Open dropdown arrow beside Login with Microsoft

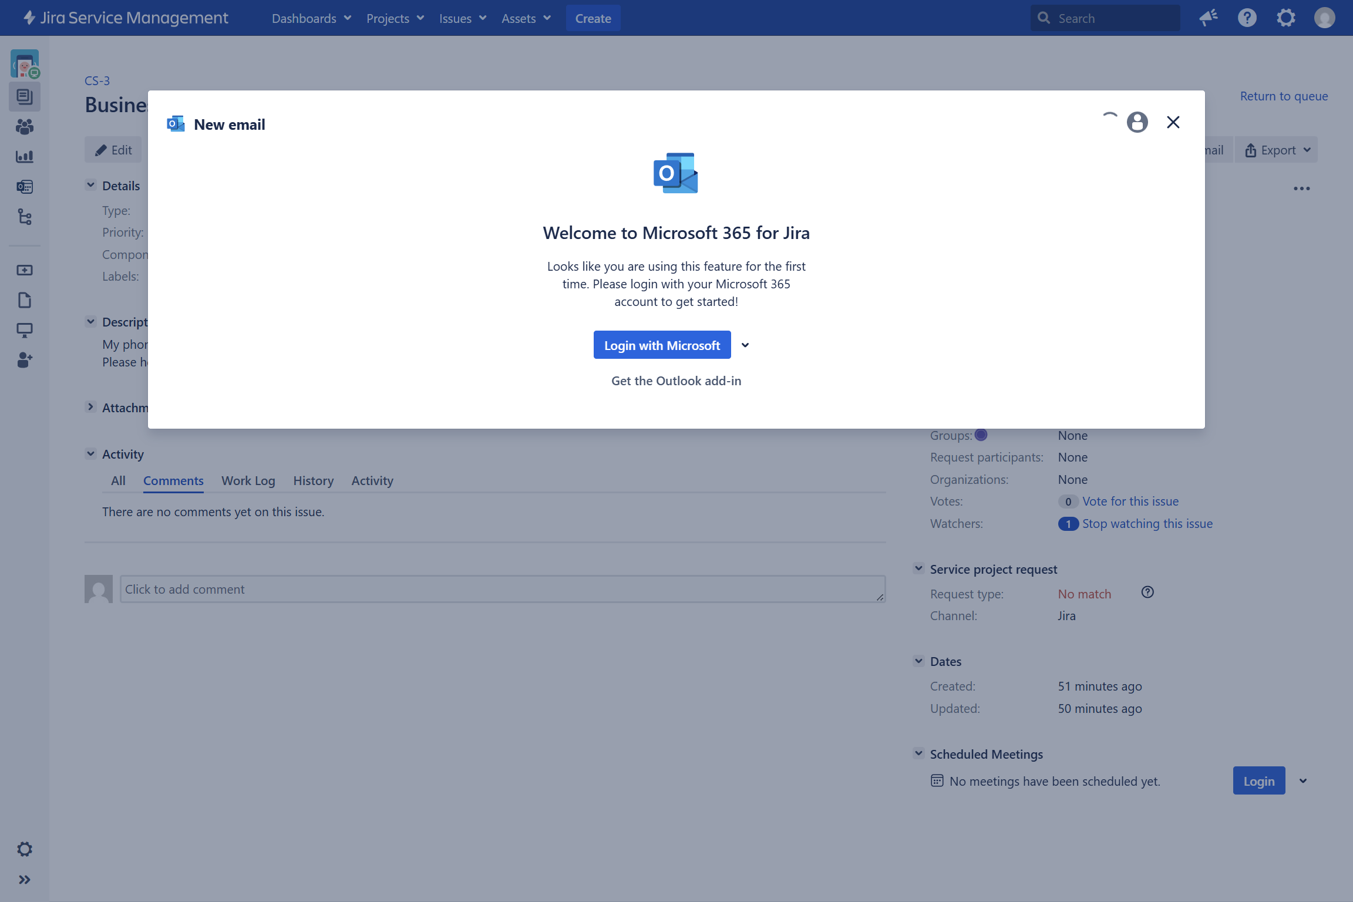point(745,345)
